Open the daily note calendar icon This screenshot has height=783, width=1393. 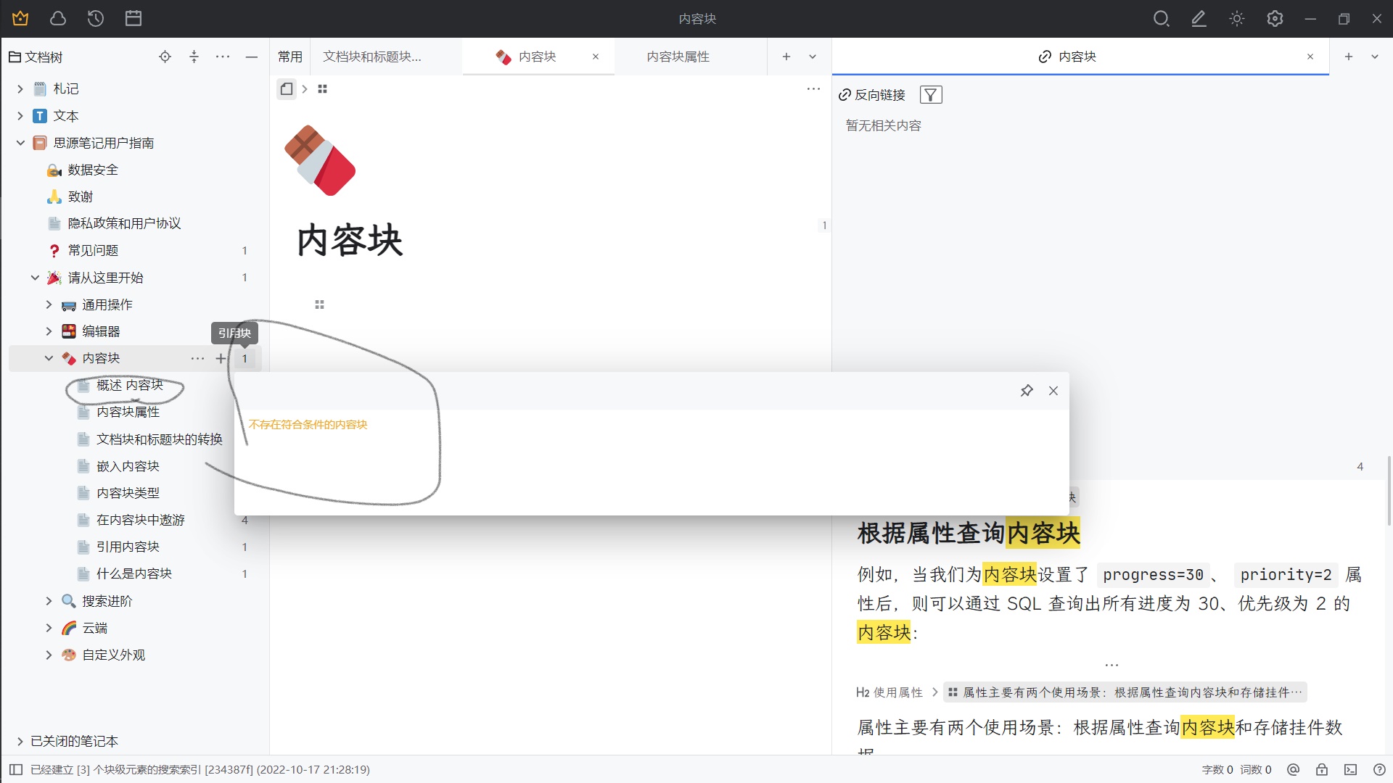[133, 19]
